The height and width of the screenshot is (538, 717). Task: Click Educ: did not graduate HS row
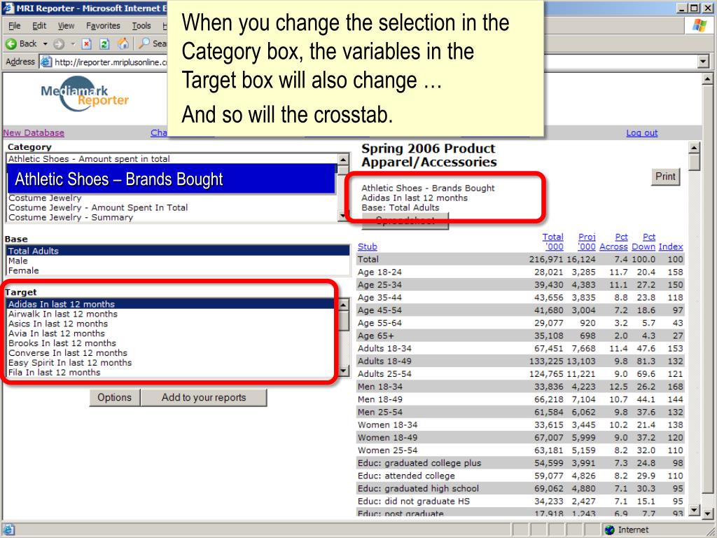click(413, 501)
